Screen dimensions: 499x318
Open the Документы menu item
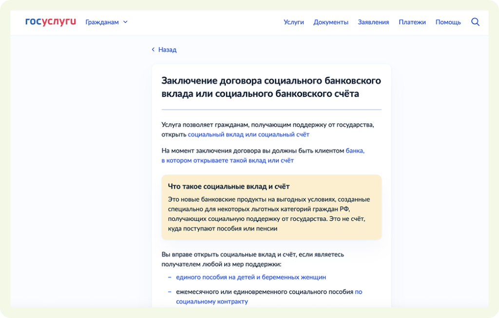[331, 22]
